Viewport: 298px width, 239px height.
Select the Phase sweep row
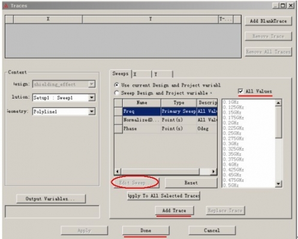pos(165,128)
